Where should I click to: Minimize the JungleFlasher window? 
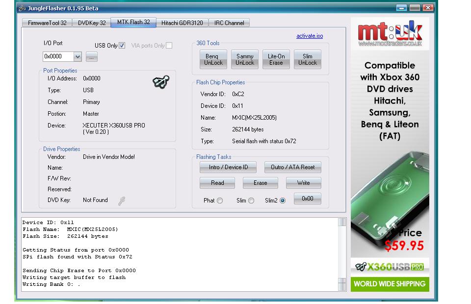[x=401, y=8]
